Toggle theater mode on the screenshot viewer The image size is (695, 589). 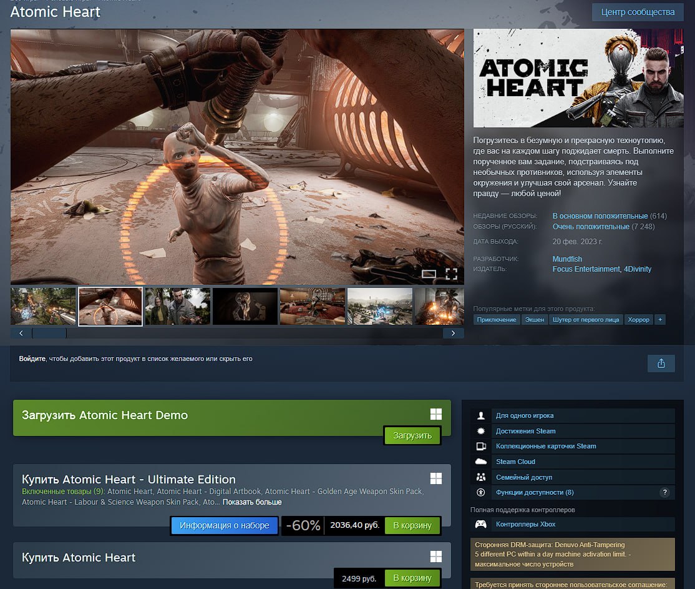[429, 274]
